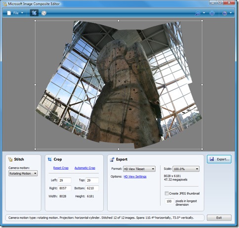This screenshot has width=239, height=228.
Task: Expand the zoom options arrow
Action: pyautogui.click(x=204, y=13)
